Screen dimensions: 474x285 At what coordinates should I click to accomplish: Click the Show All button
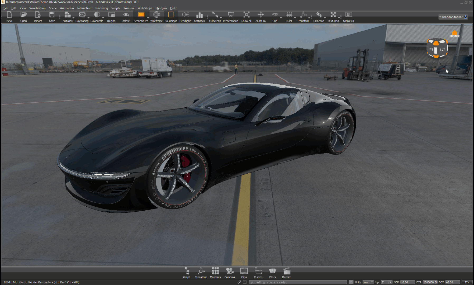click(246, 16)
